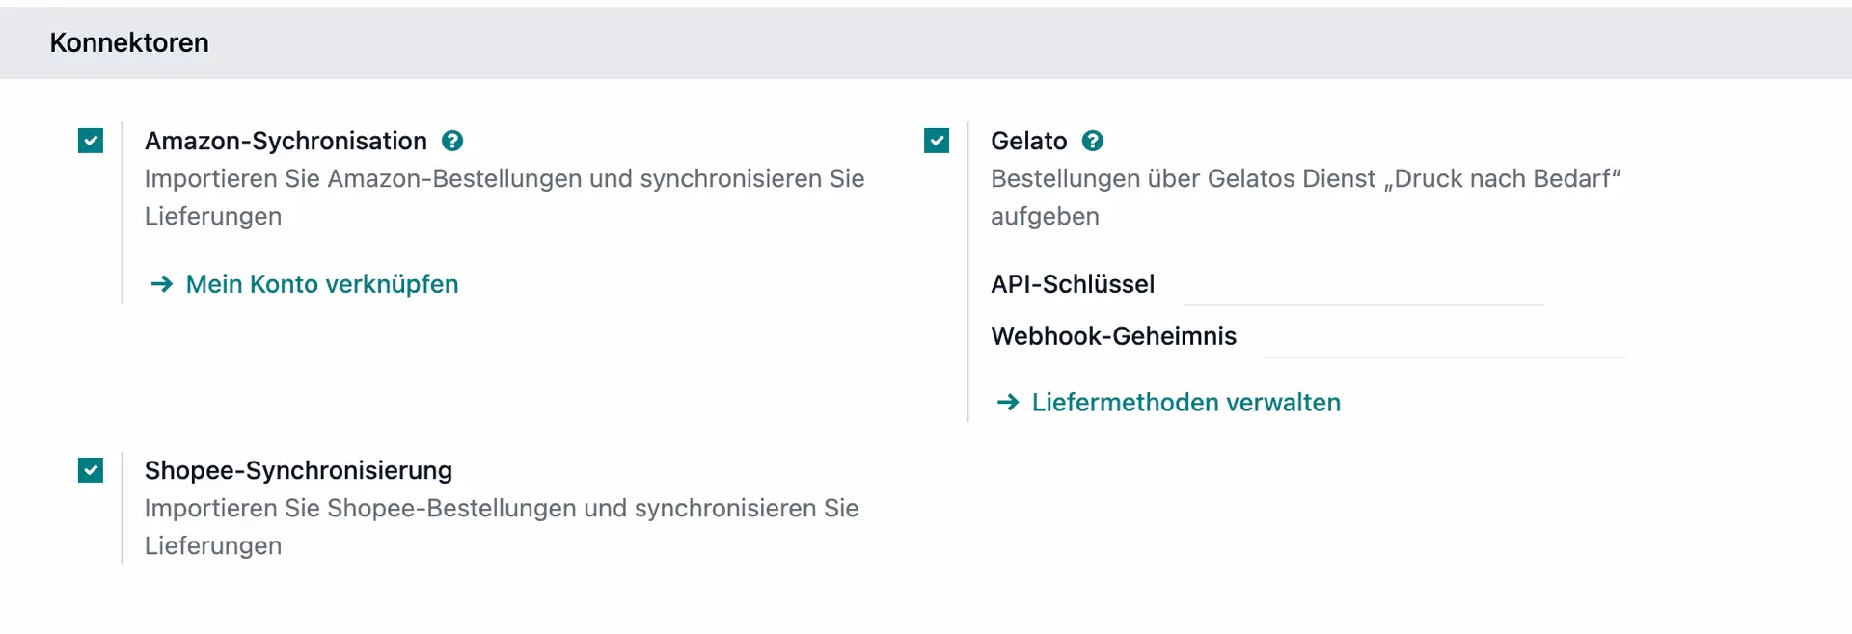Uncheck the Gelato connector
1852x634 pixels.
coord(936,141)
